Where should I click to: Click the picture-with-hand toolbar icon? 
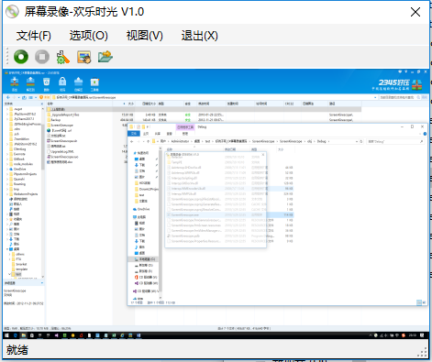point(84,57)
